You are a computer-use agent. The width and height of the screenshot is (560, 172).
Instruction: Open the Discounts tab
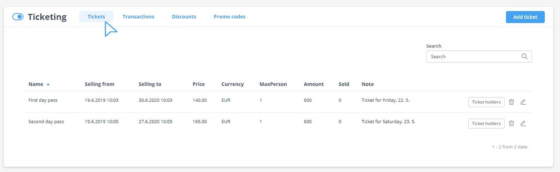coord(184,17)
